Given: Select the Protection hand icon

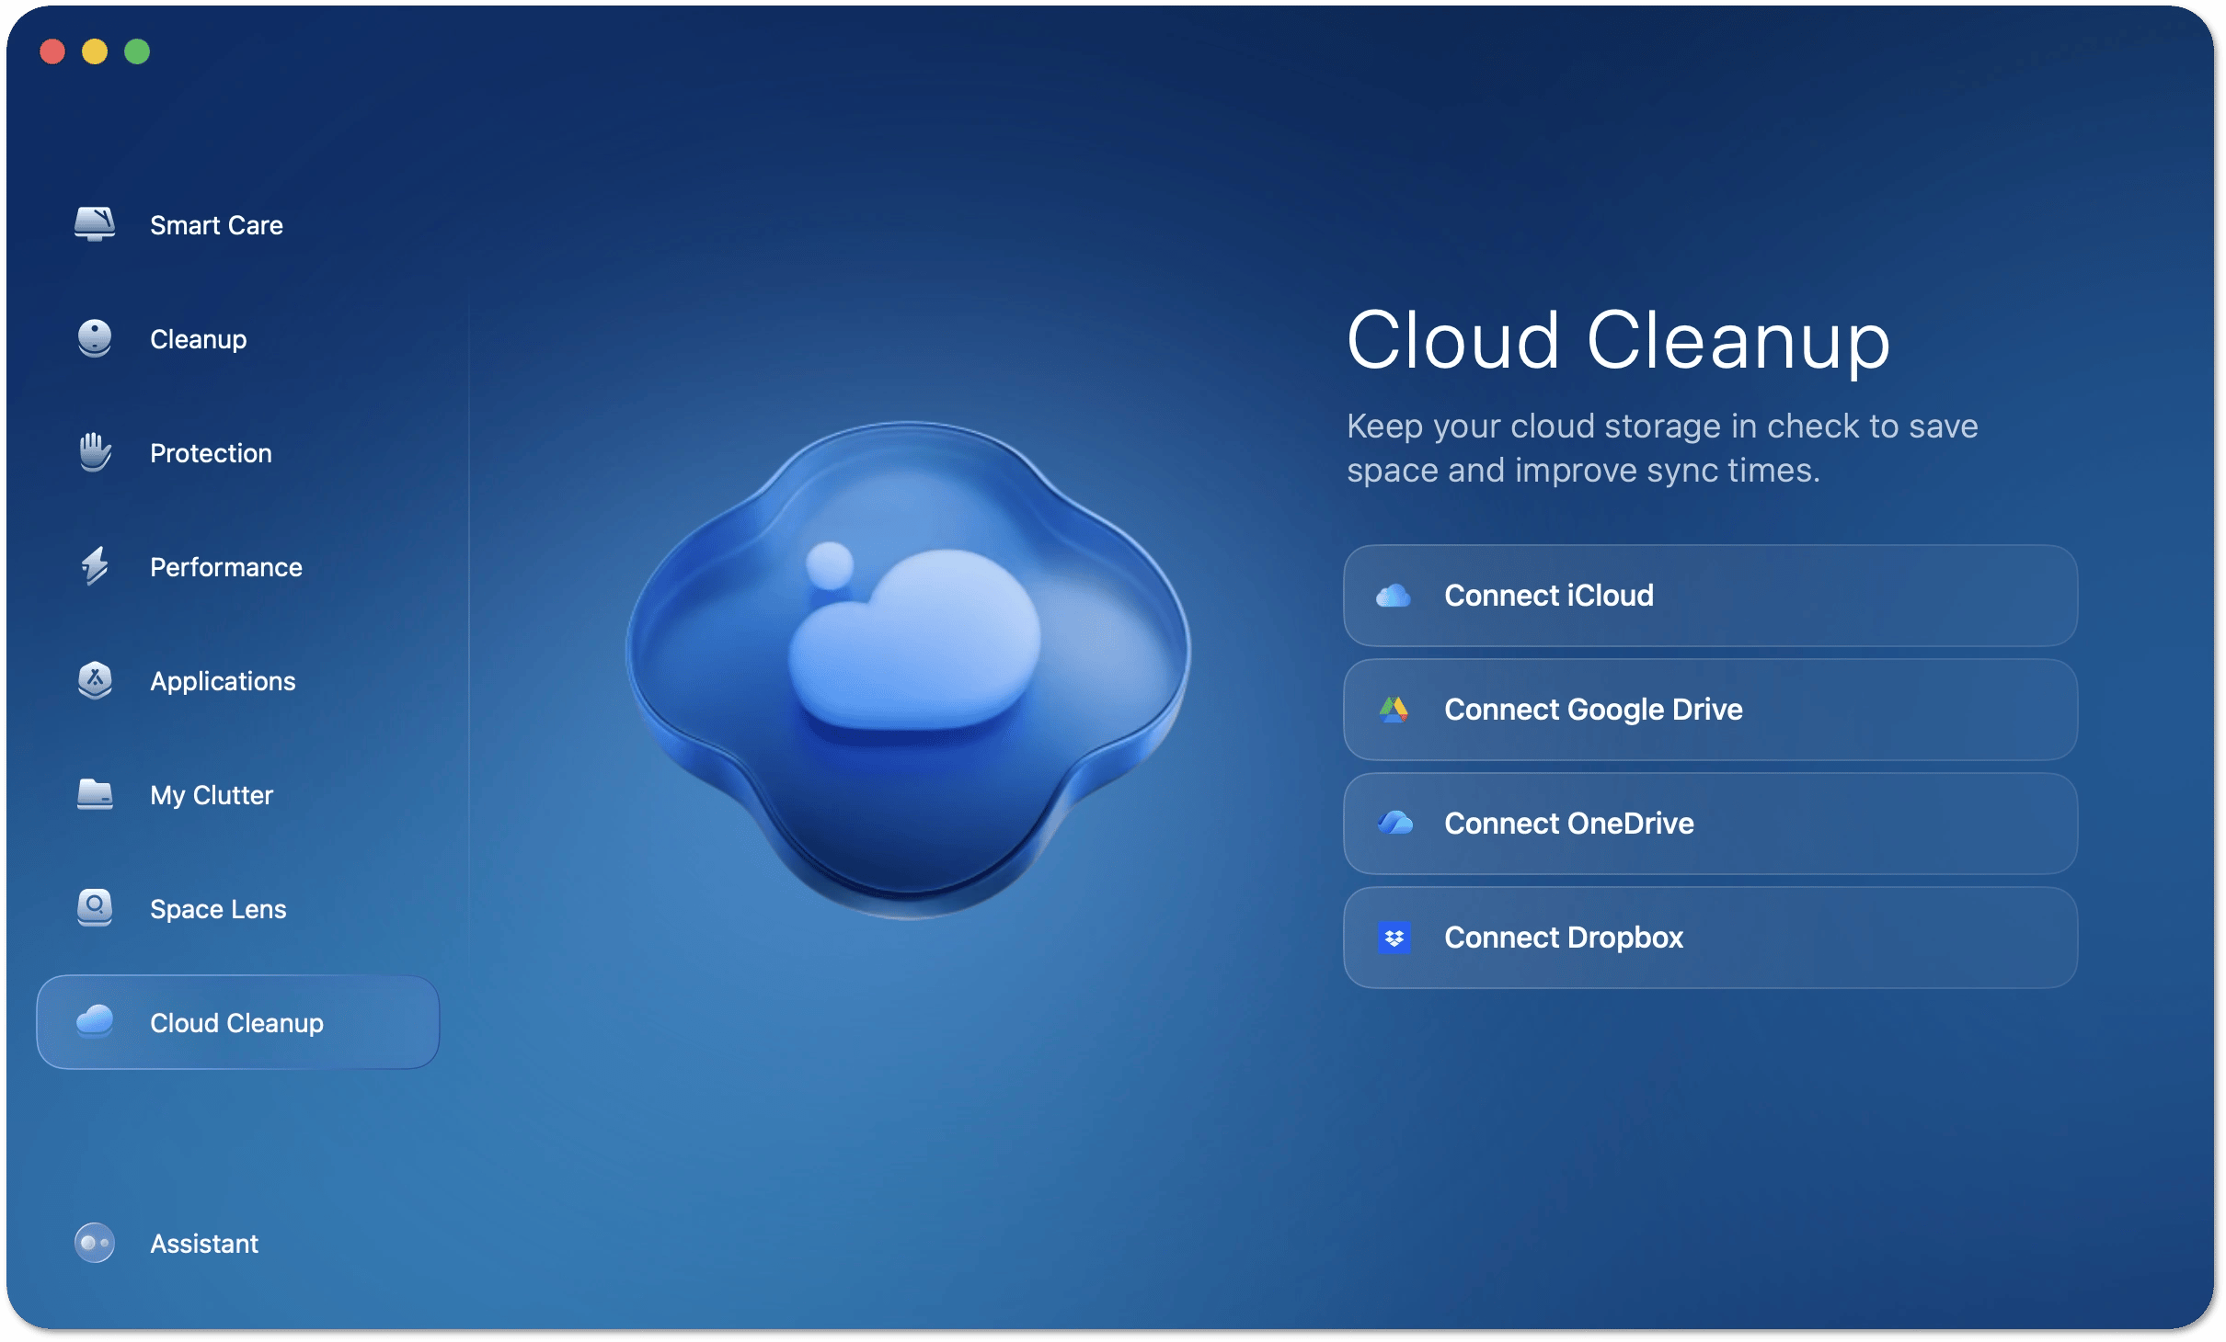Looking at the screenshot, I should [x=95, y=452].
